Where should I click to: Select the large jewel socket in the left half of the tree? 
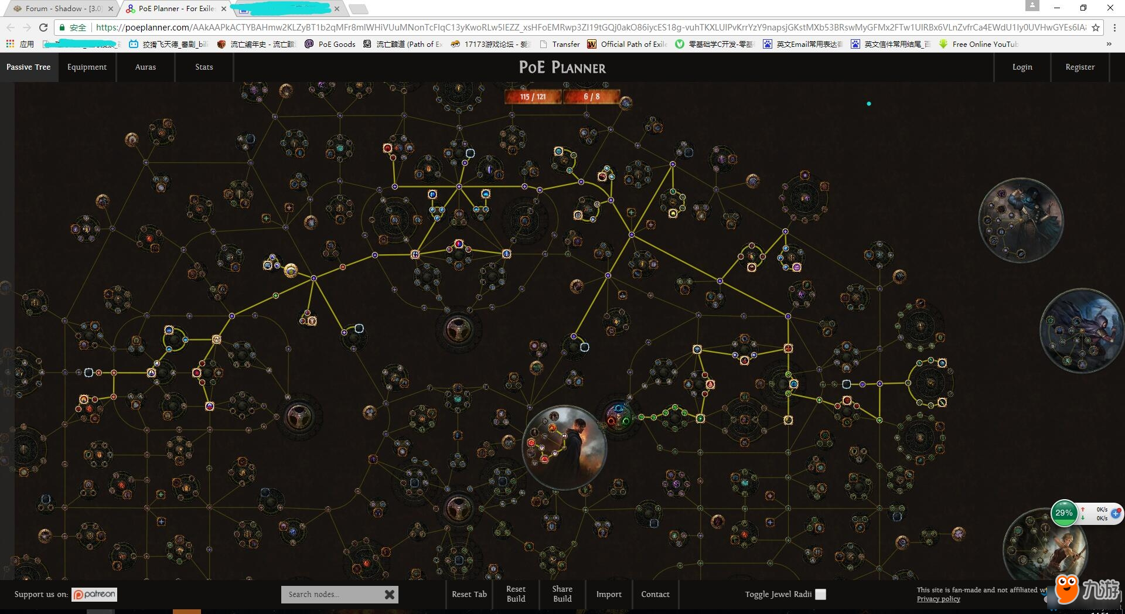[299, 417]
